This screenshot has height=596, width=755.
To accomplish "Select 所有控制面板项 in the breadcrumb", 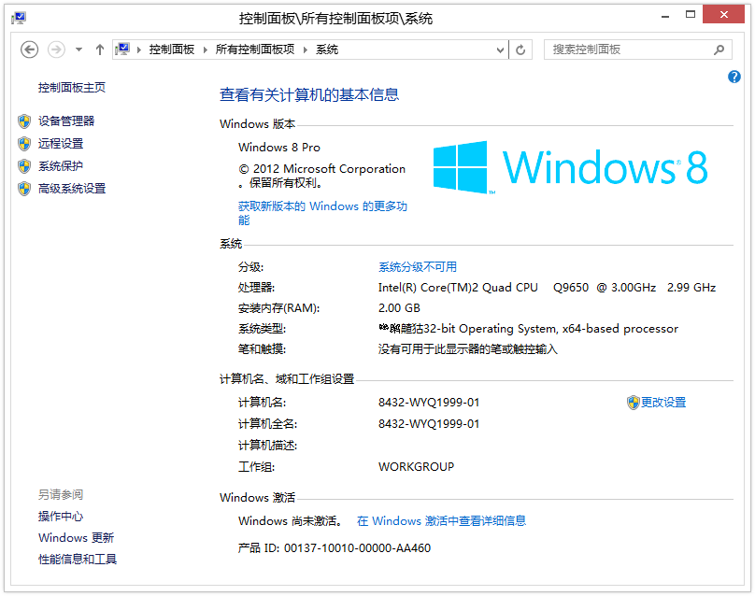I will tap(255, 50).
